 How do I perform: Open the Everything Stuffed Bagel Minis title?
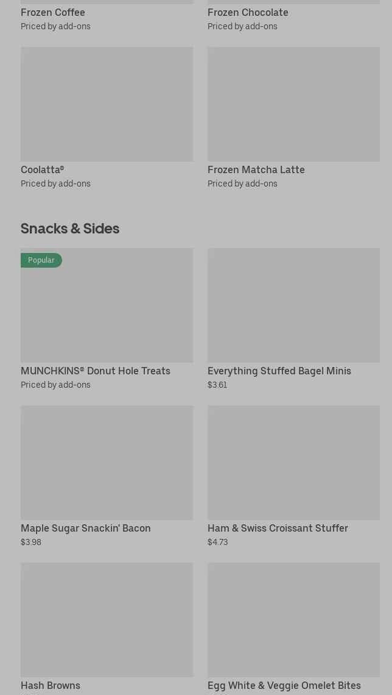tap(279, 371)
